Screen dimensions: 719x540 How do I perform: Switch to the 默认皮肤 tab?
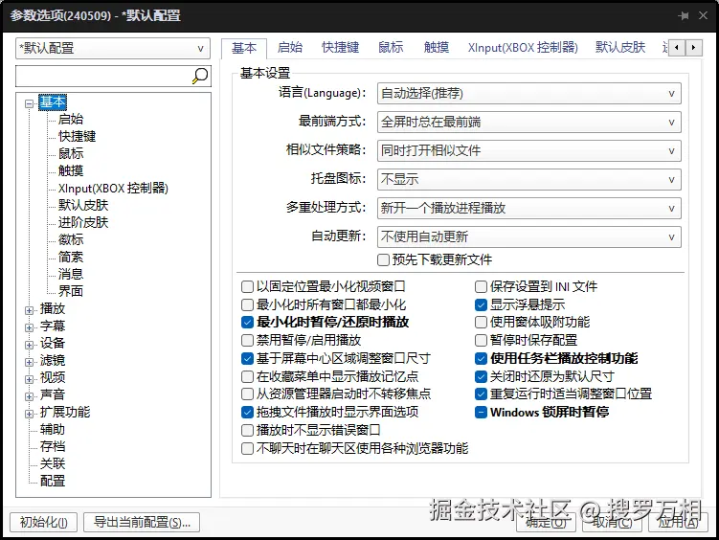click(x=620, y=47)
